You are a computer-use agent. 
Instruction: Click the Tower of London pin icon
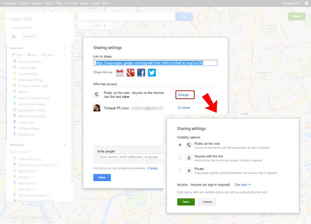15,61
